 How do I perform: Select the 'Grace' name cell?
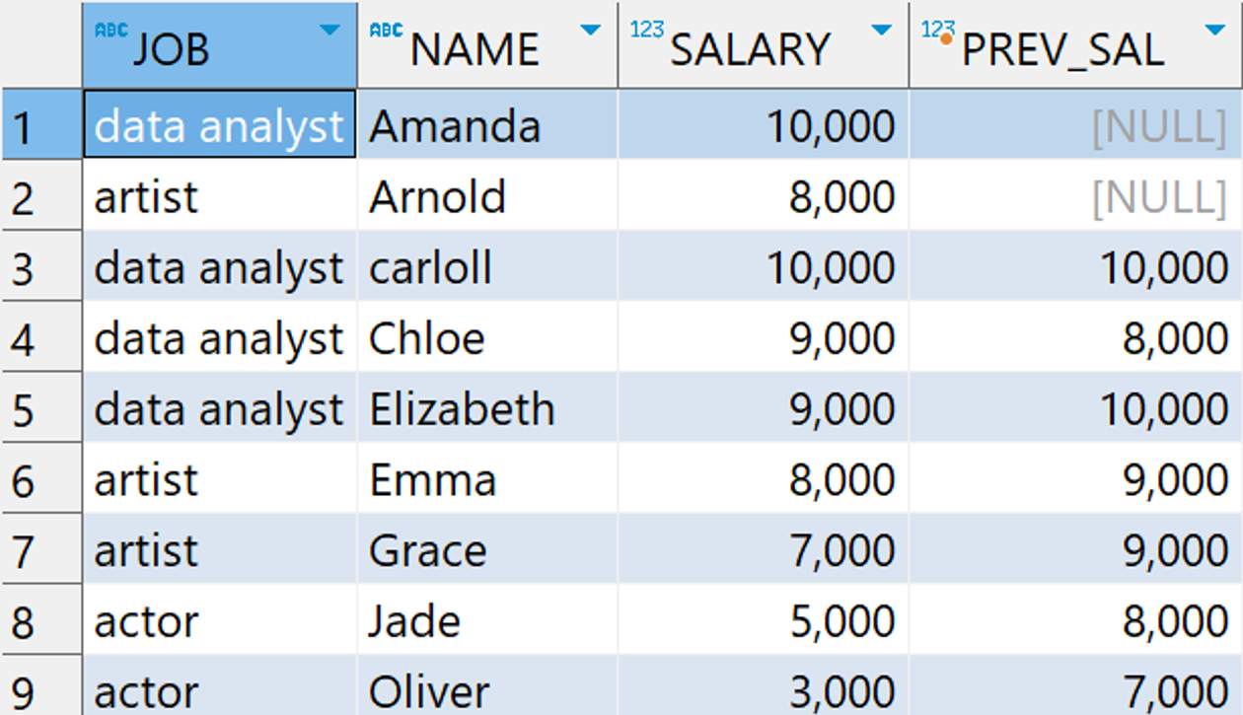[x=487, y=549]
